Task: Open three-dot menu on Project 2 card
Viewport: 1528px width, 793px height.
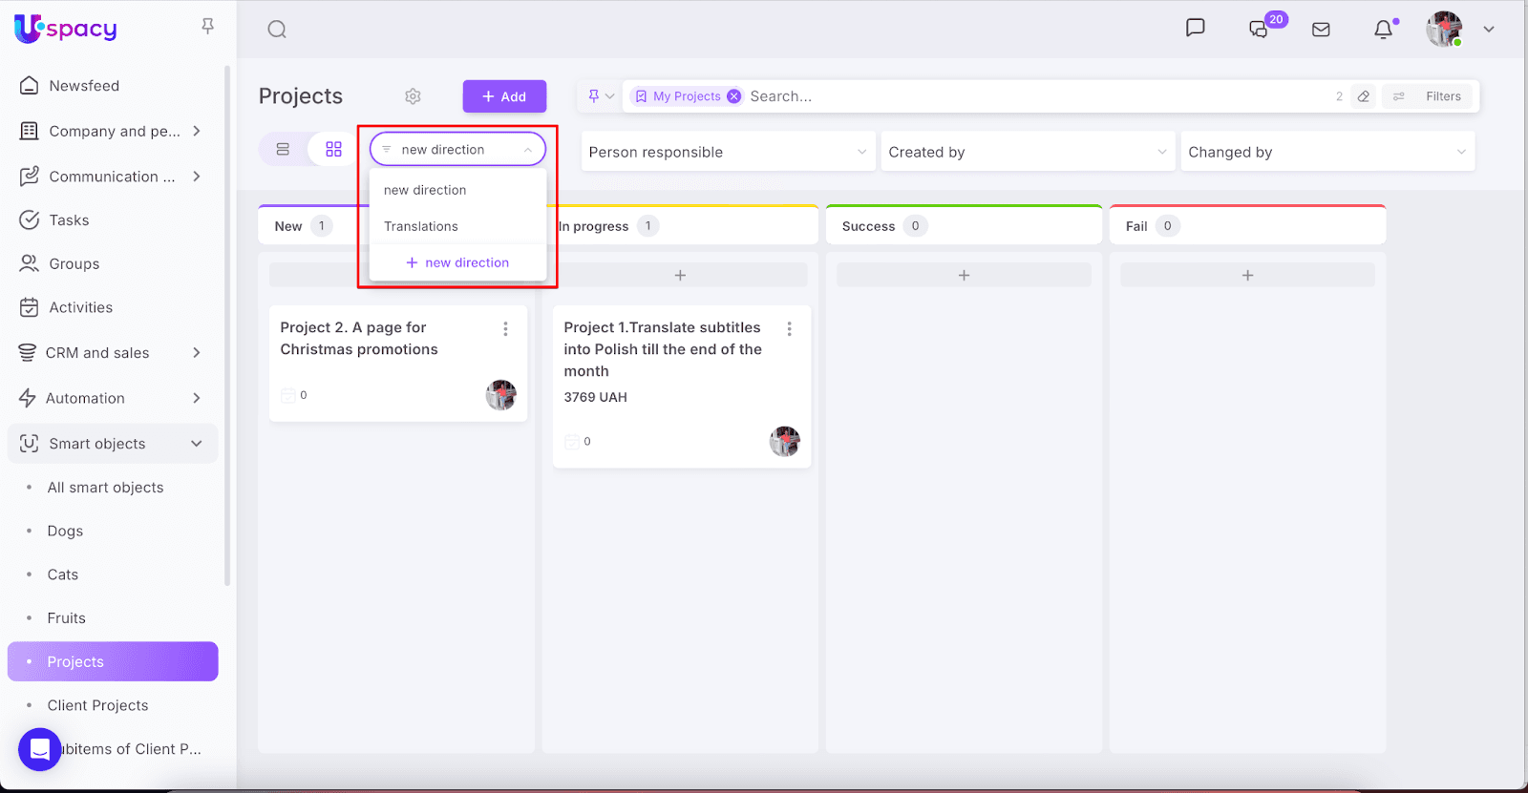Action: tap(505, 329)
